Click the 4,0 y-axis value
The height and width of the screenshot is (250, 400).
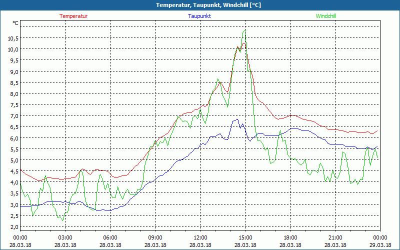point(14,182)
